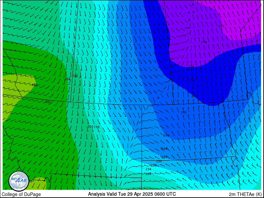The height and width of the screenshot is (198, 264).
Task: Click the 308 contour label
Action: [x=35, y=85]
